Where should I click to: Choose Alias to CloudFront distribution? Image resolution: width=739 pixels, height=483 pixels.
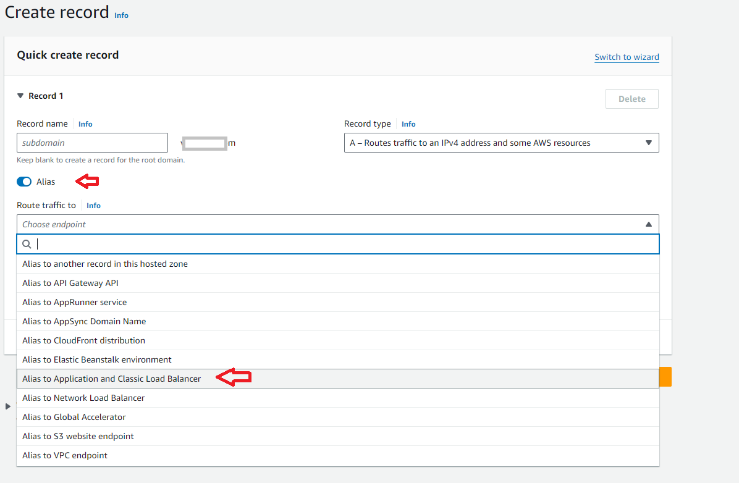coord(83,340)
